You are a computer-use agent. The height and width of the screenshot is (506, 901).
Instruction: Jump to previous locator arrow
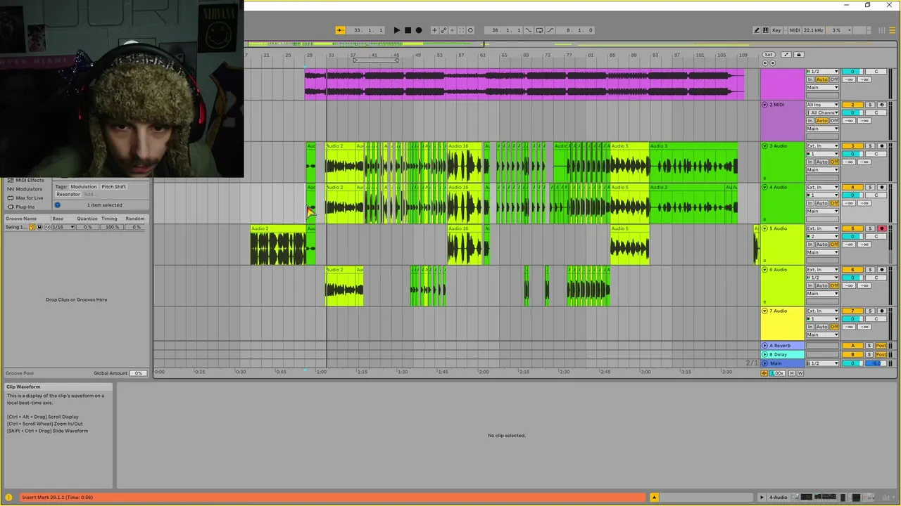point(765,63)
